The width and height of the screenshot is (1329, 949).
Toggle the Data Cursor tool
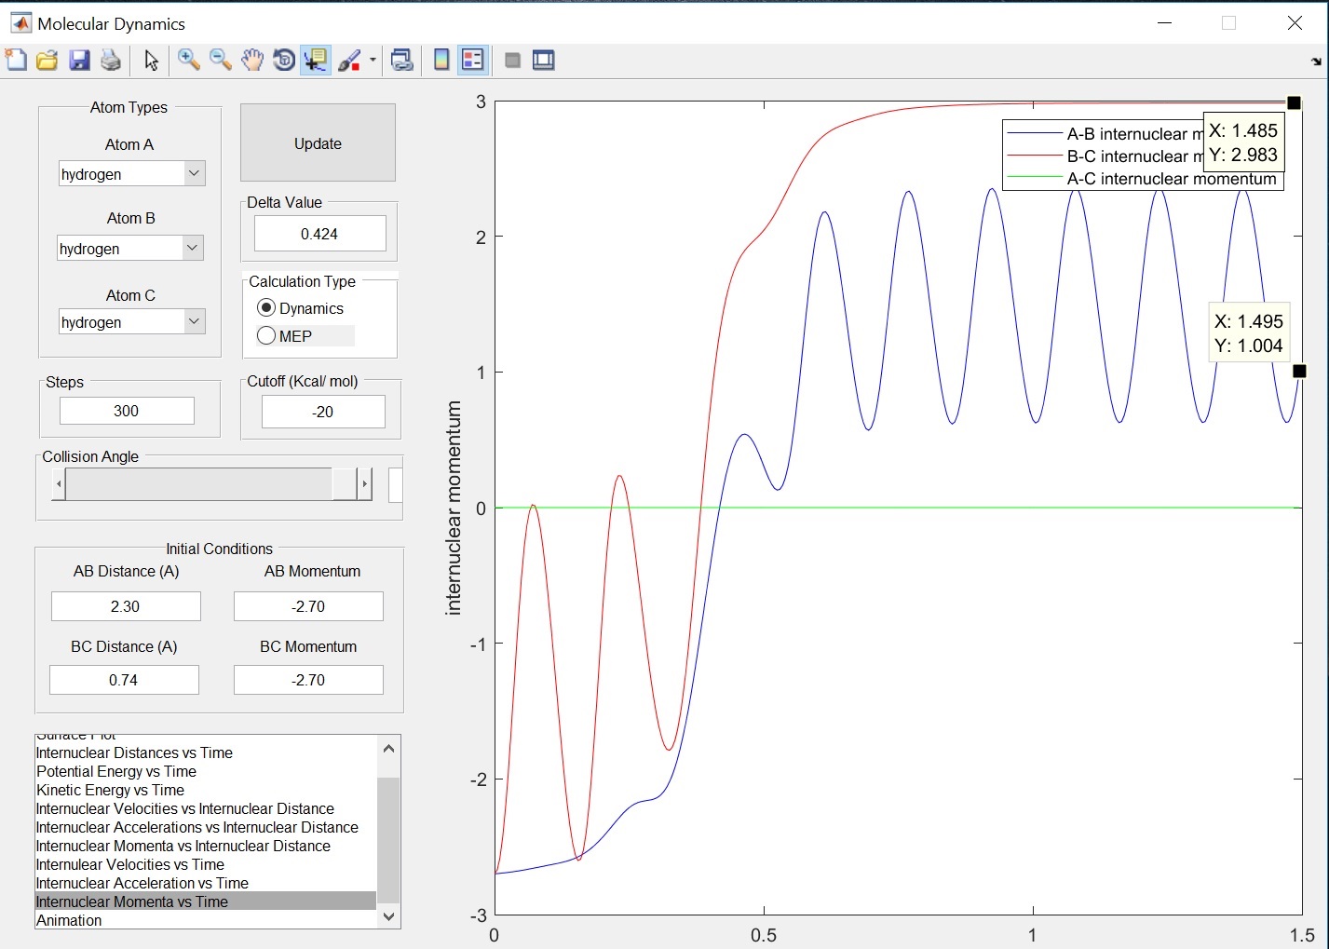click(316, 61)
